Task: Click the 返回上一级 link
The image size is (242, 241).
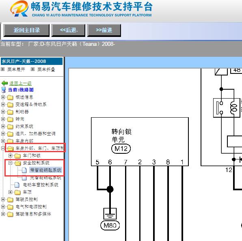Action: (20, 83)
